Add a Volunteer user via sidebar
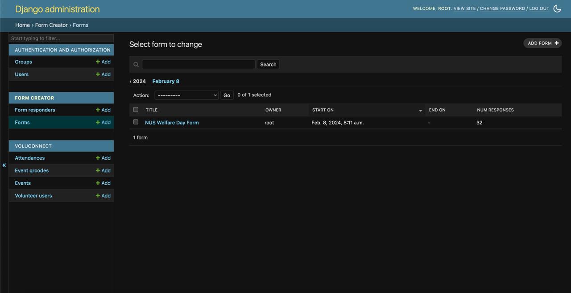 [103, 196]
